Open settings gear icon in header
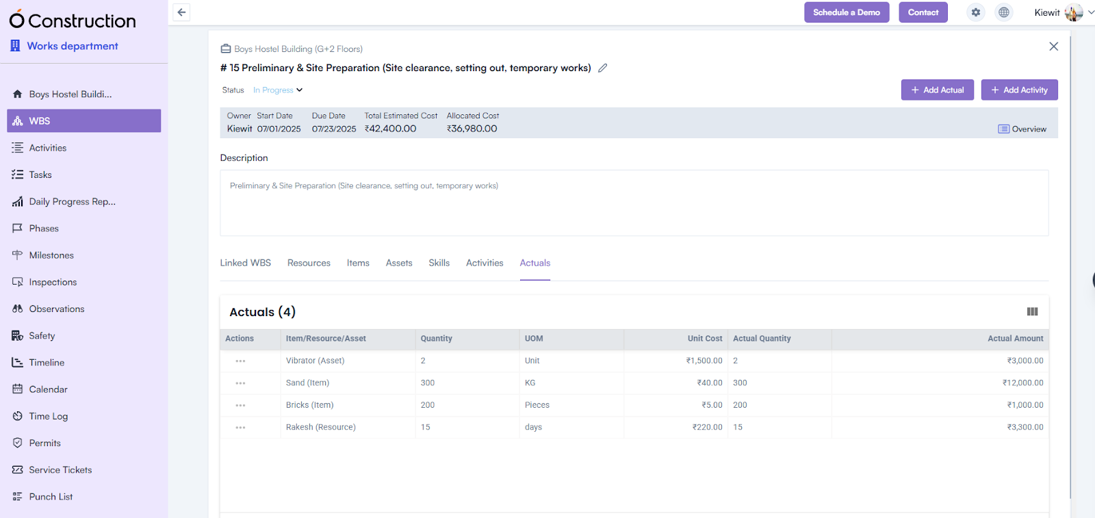 [x=976, y=12]
